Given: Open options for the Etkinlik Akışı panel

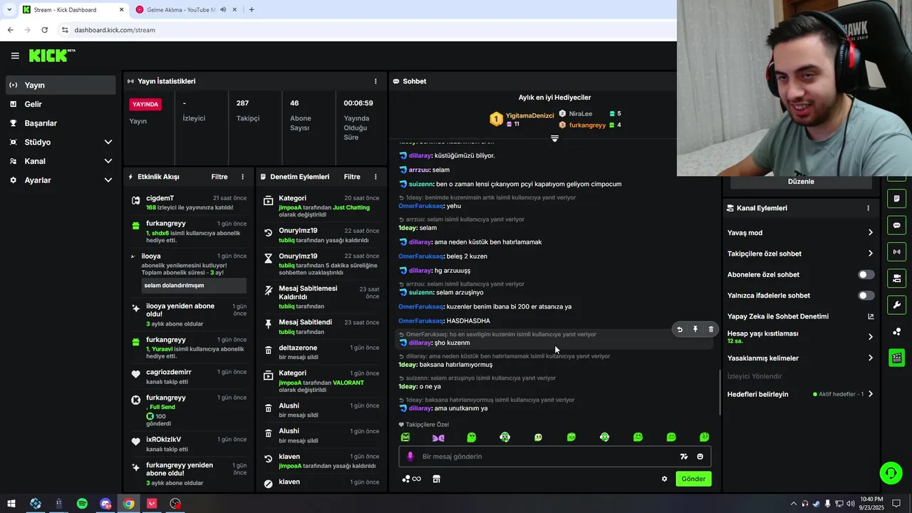Looking at the screenshot, I should (x=242, y=177).
